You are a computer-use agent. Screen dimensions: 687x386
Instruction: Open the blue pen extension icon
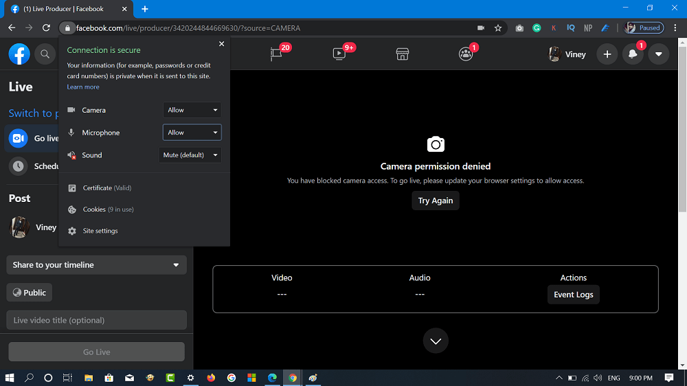point(605,28)
